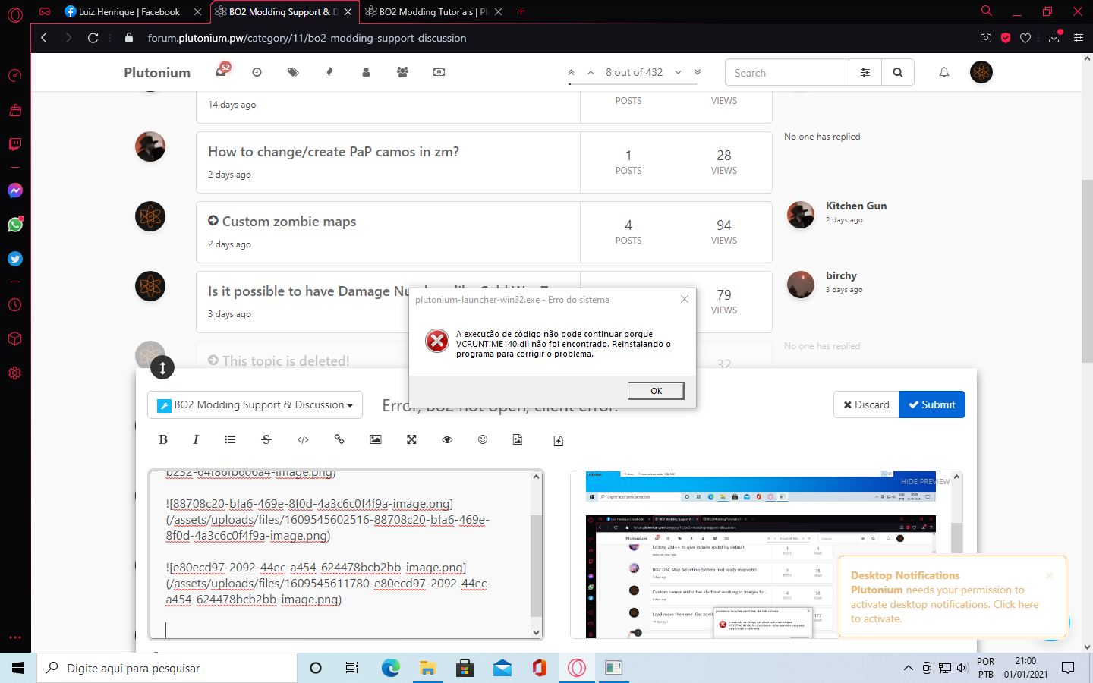1093x683 pixels.
Task: Close the VCRUNTIME140.dll error dialog
Action: click(x=685, y=299)
